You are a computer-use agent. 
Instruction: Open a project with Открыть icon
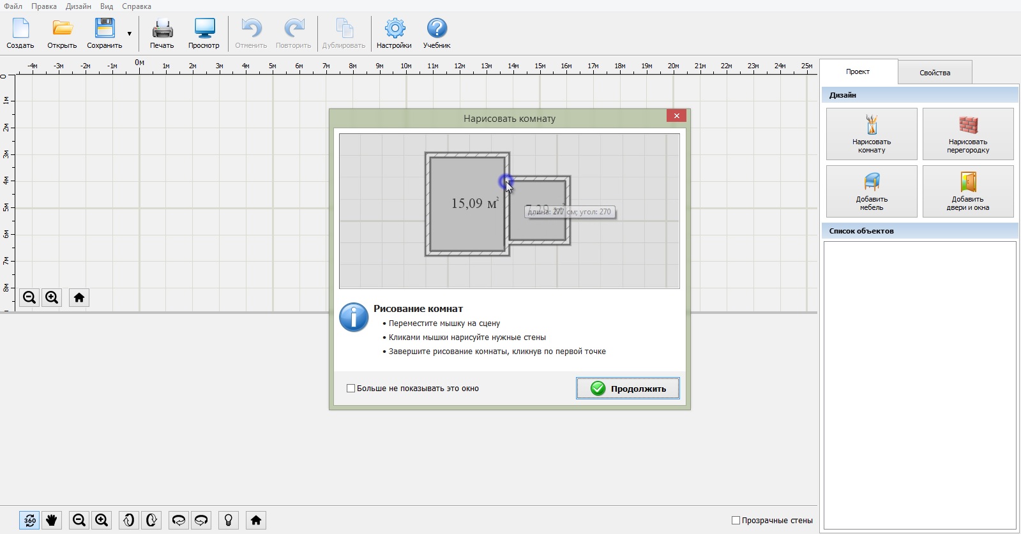click(x=62, y=33)
